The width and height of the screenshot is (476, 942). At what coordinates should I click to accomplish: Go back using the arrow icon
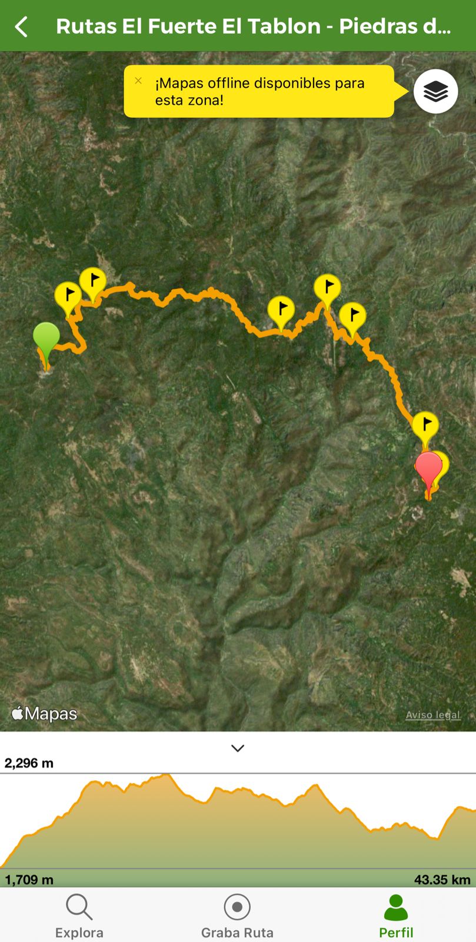point(21,26)
